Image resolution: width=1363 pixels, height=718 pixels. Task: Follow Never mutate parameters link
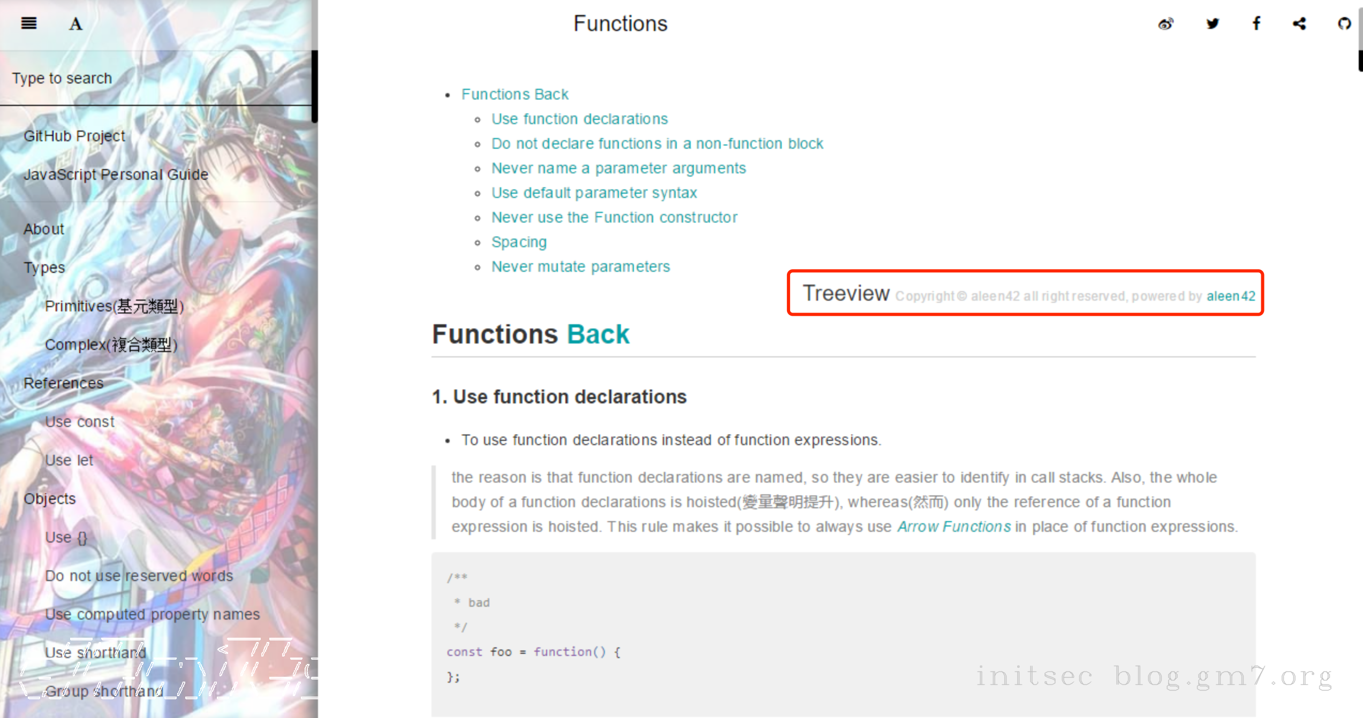click(x=581, y=266)
